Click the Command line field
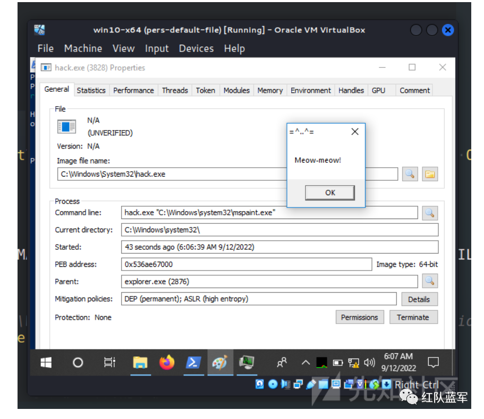This screenshot has height=419, width=484. pos(269,213)
